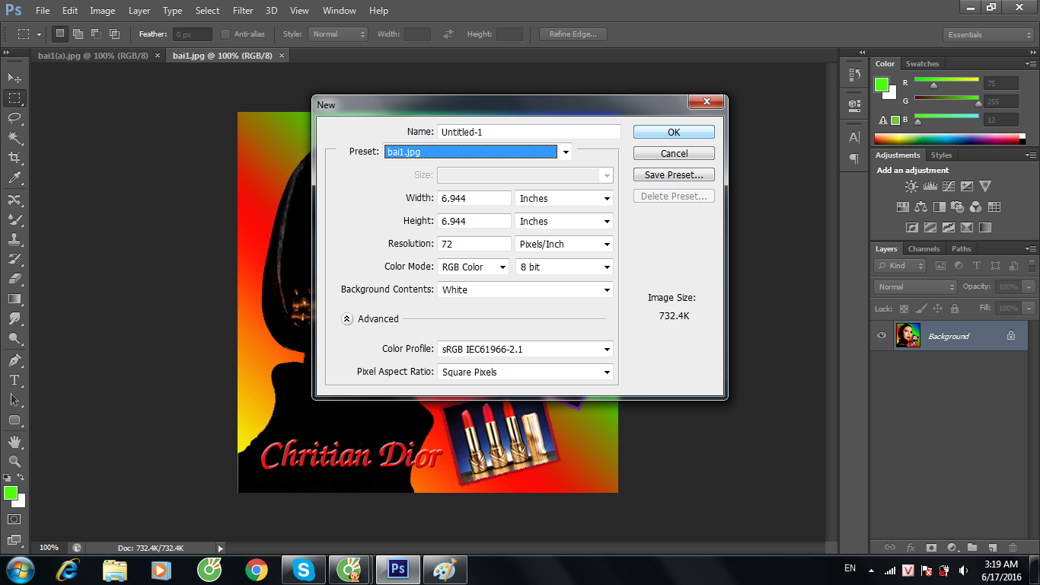
Task: Add a Color Balance adjustment
Action: 920,206
